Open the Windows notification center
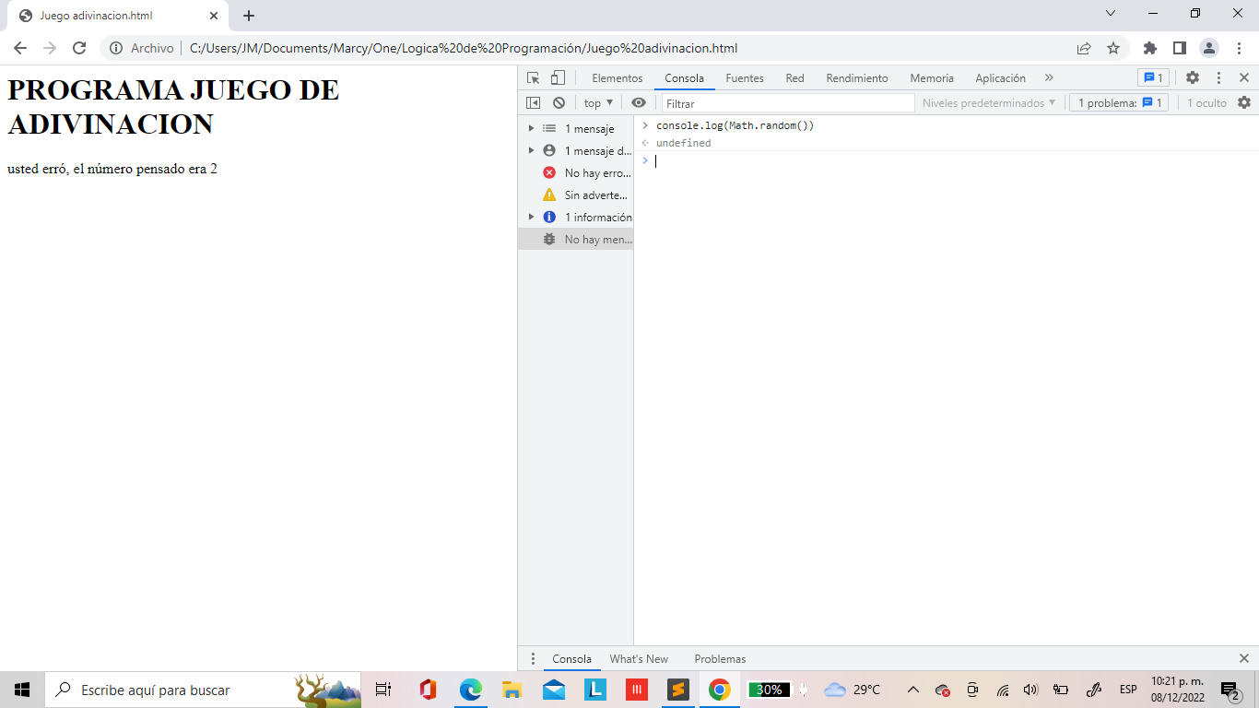 tap(1230, 690)
